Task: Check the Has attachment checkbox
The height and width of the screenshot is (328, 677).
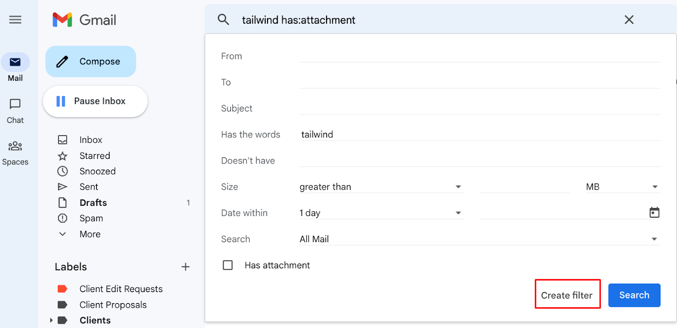Action: click(x=228, y=265)
